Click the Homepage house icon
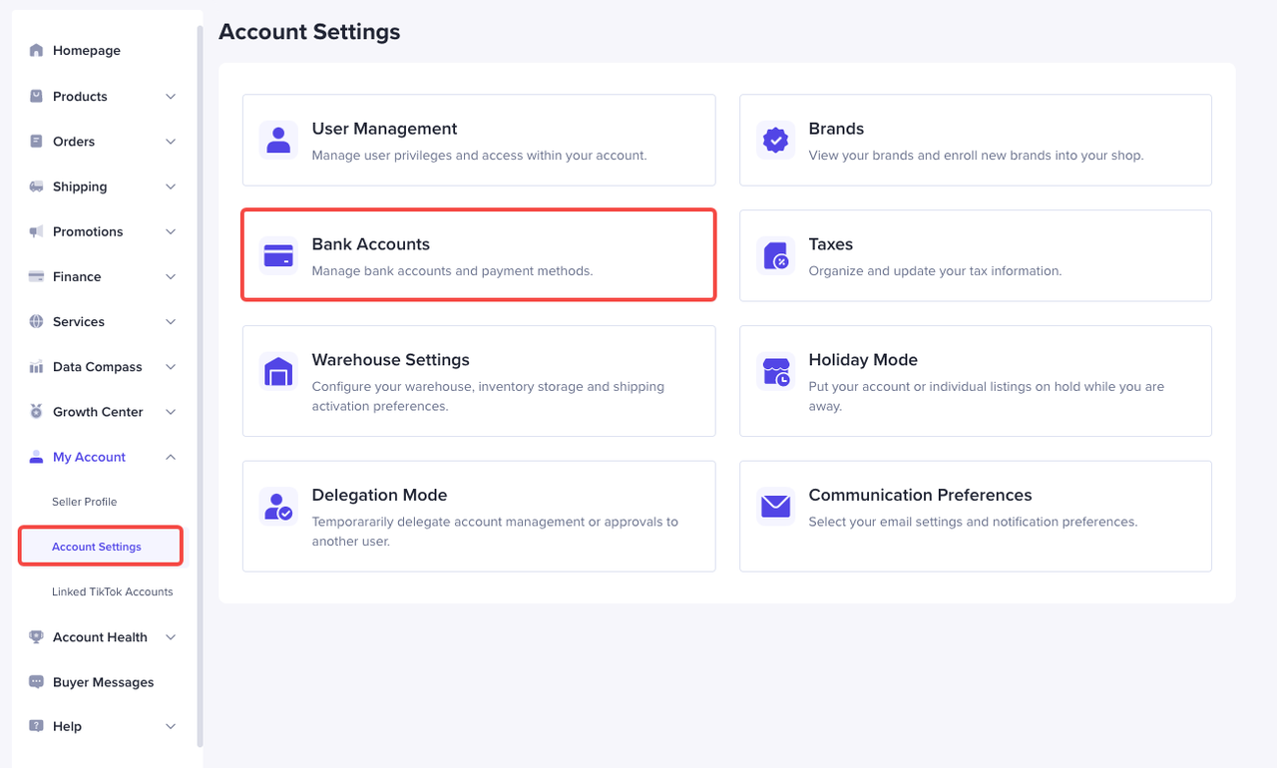 37,51
